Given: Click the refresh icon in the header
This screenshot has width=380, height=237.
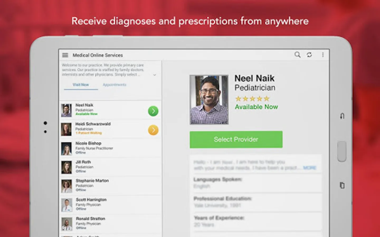Looking at the screenshot, I should [x=309, y=55].
